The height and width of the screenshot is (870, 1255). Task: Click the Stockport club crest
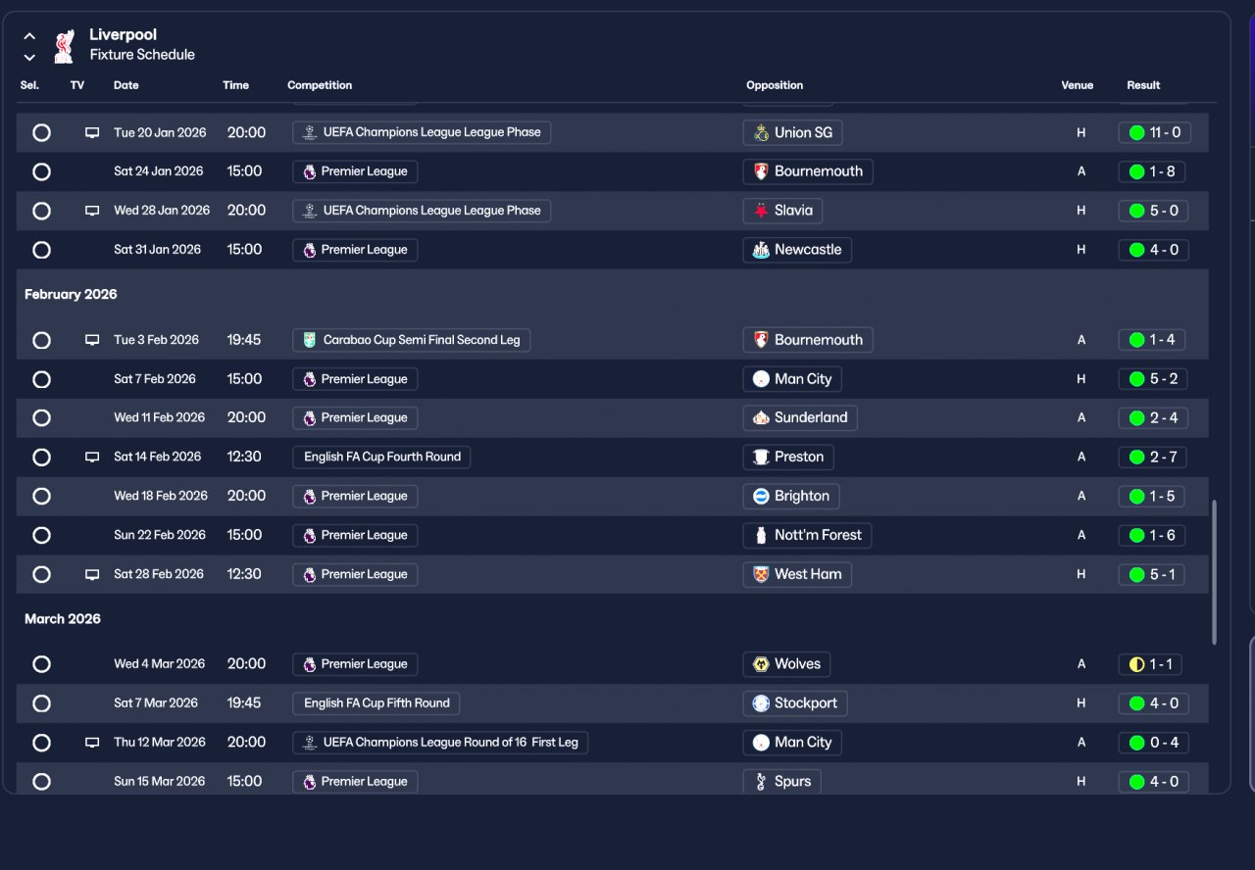[x=761, y=703]
